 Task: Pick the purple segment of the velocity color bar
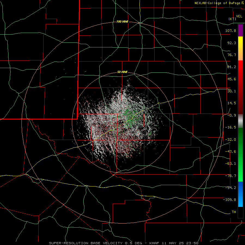coord(240,30)
